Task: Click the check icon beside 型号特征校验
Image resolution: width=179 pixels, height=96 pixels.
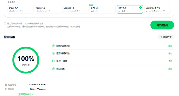Action: tap(53, 53)
